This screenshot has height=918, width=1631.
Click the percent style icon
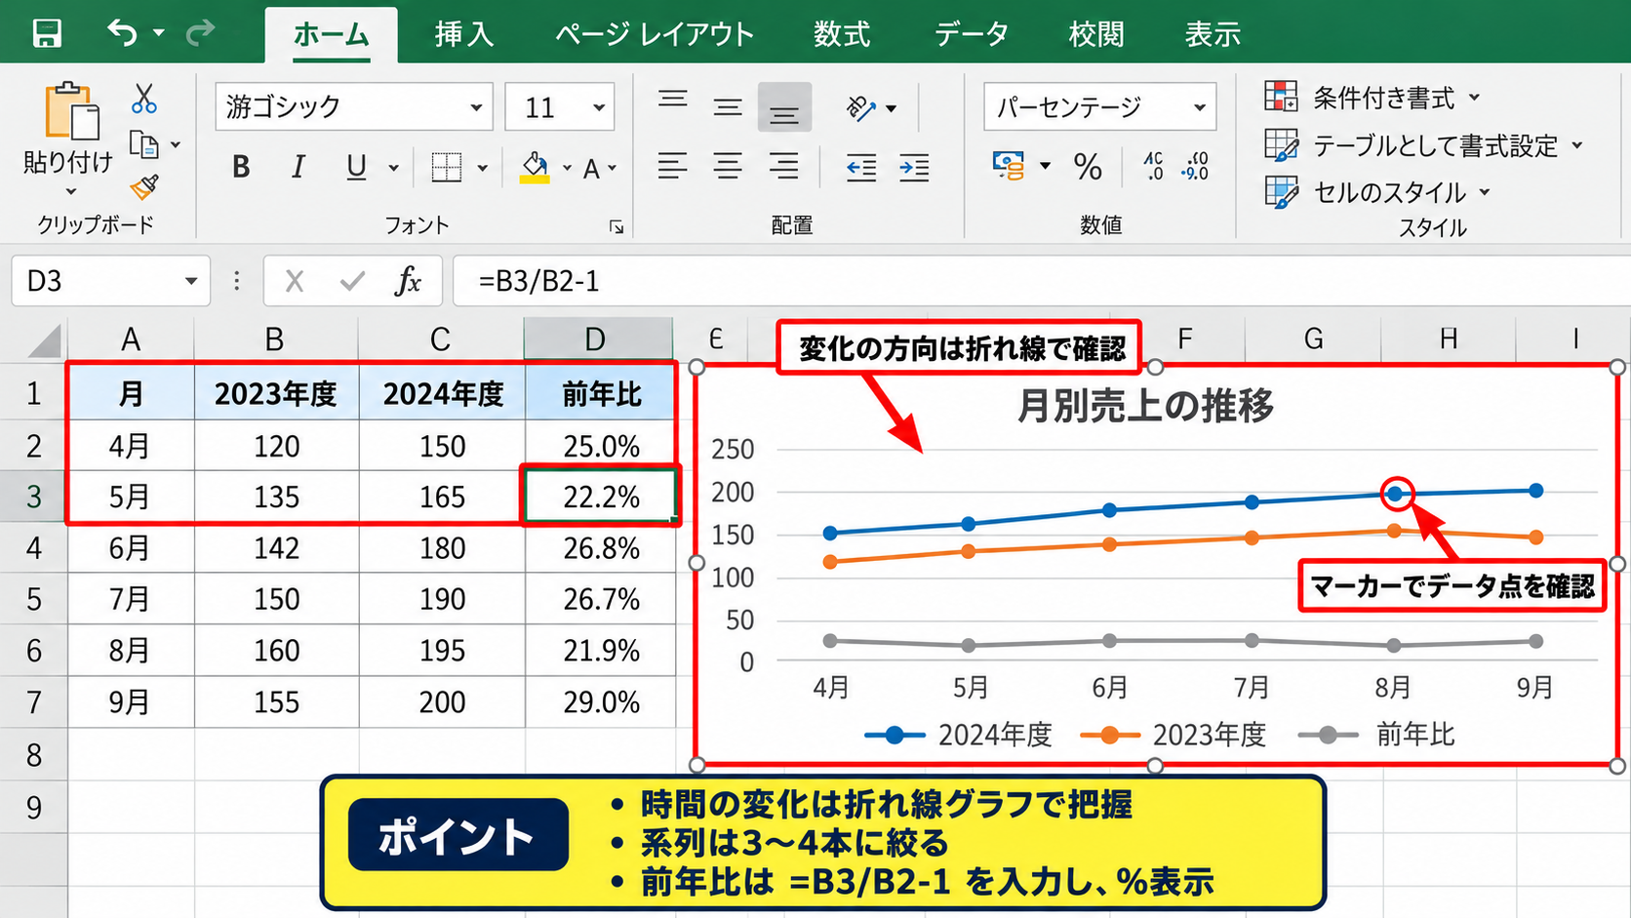(x=1088, y=167)
